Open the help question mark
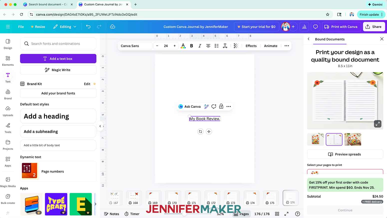Screen dimensions: 387x218 tap(297, 214)
